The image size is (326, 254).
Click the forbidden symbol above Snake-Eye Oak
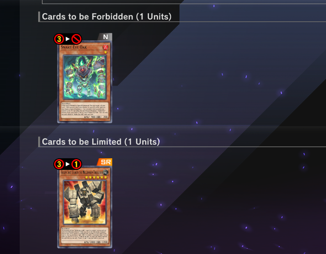[x=76, y=39]
